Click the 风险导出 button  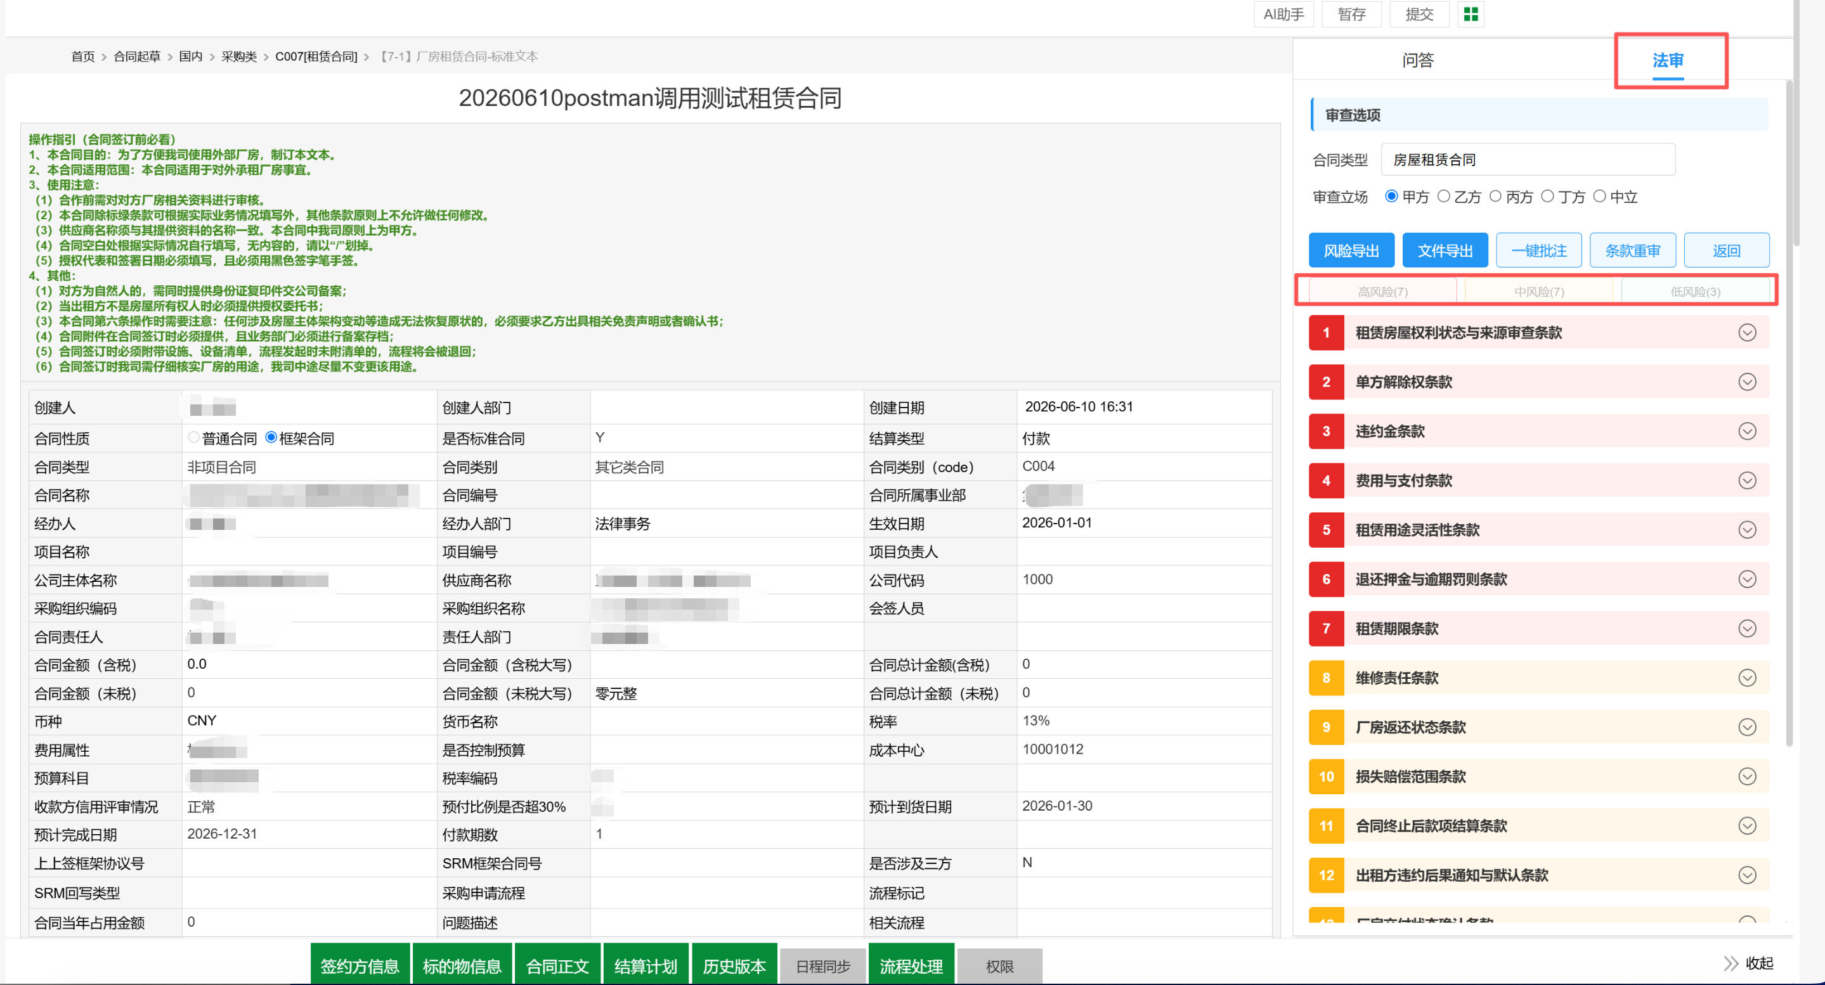pos(1351,250)
